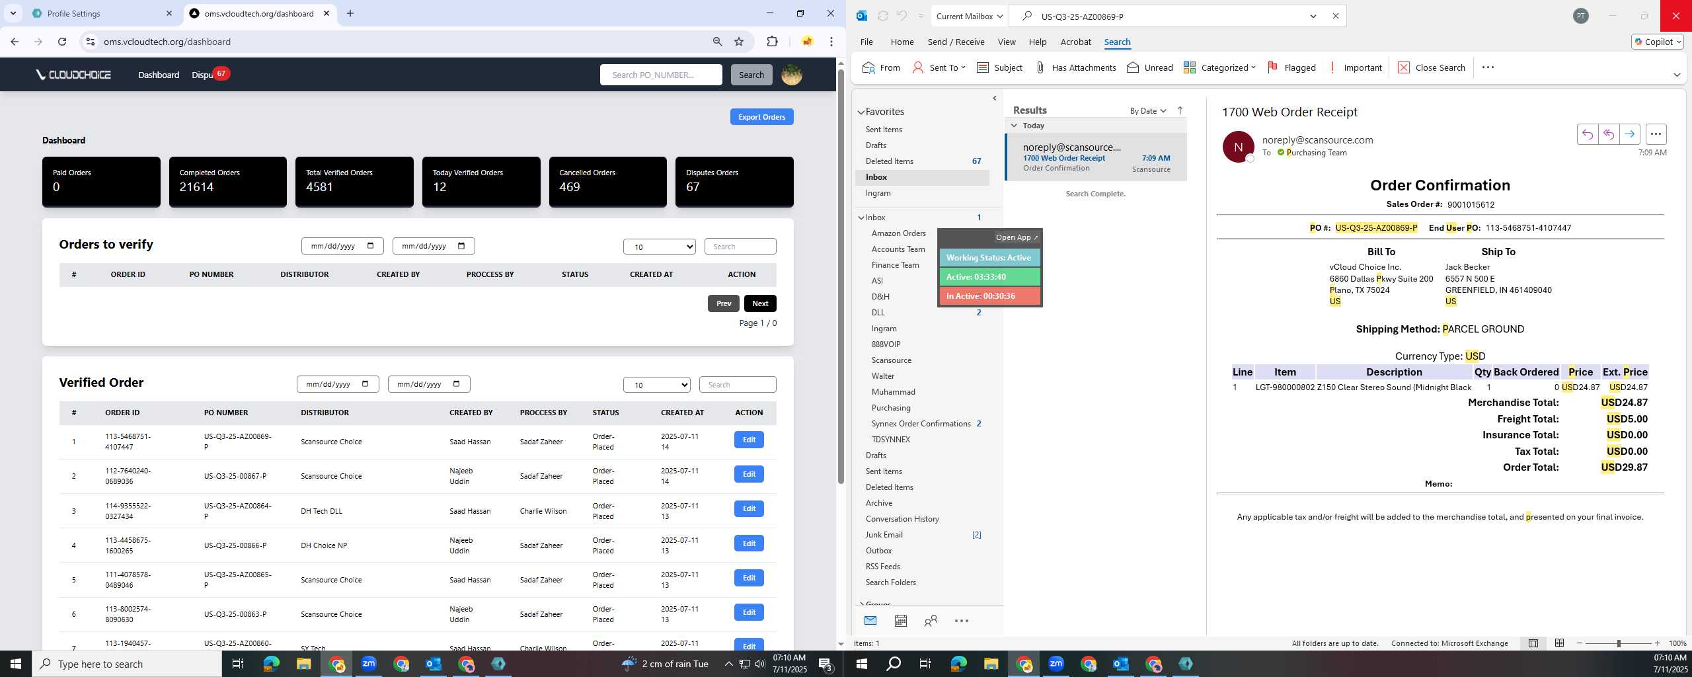Filter search results by Unread

pyautogui.click(x=1150, y=67)
